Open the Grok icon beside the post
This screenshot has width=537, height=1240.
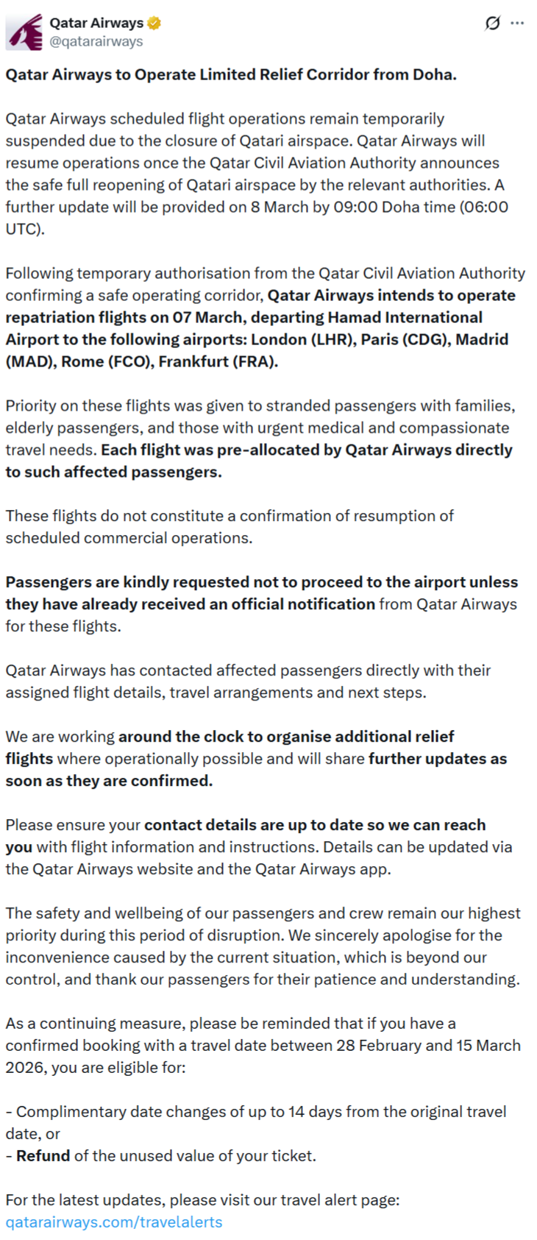(492, 24)
